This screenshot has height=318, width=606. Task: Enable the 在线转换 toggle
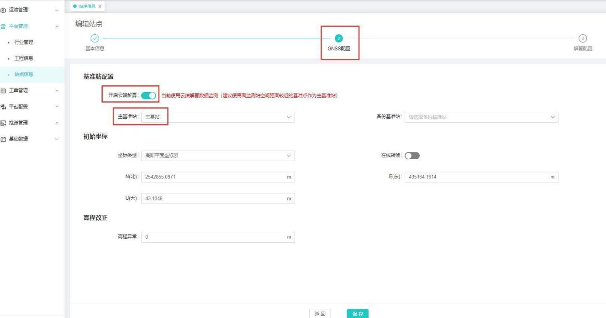pyautogui.click(x=412, y=156)
